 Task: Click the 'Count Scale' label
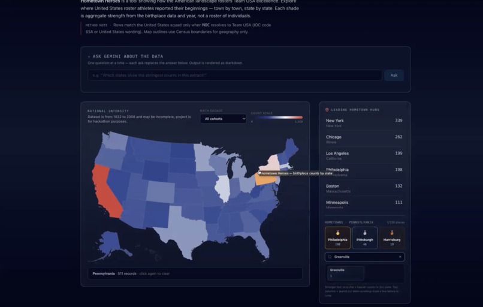[x=262, y=113]
